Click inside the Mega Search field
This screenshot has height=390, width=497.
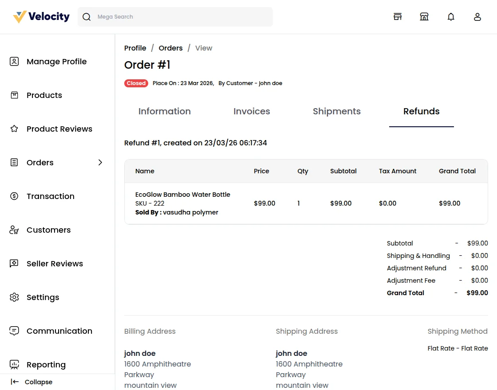coord(175,16)
